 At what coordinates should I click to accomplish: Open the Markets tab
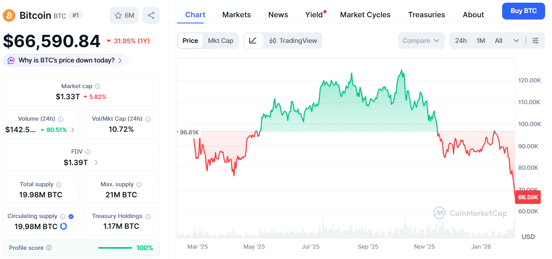tap(236, 15)
